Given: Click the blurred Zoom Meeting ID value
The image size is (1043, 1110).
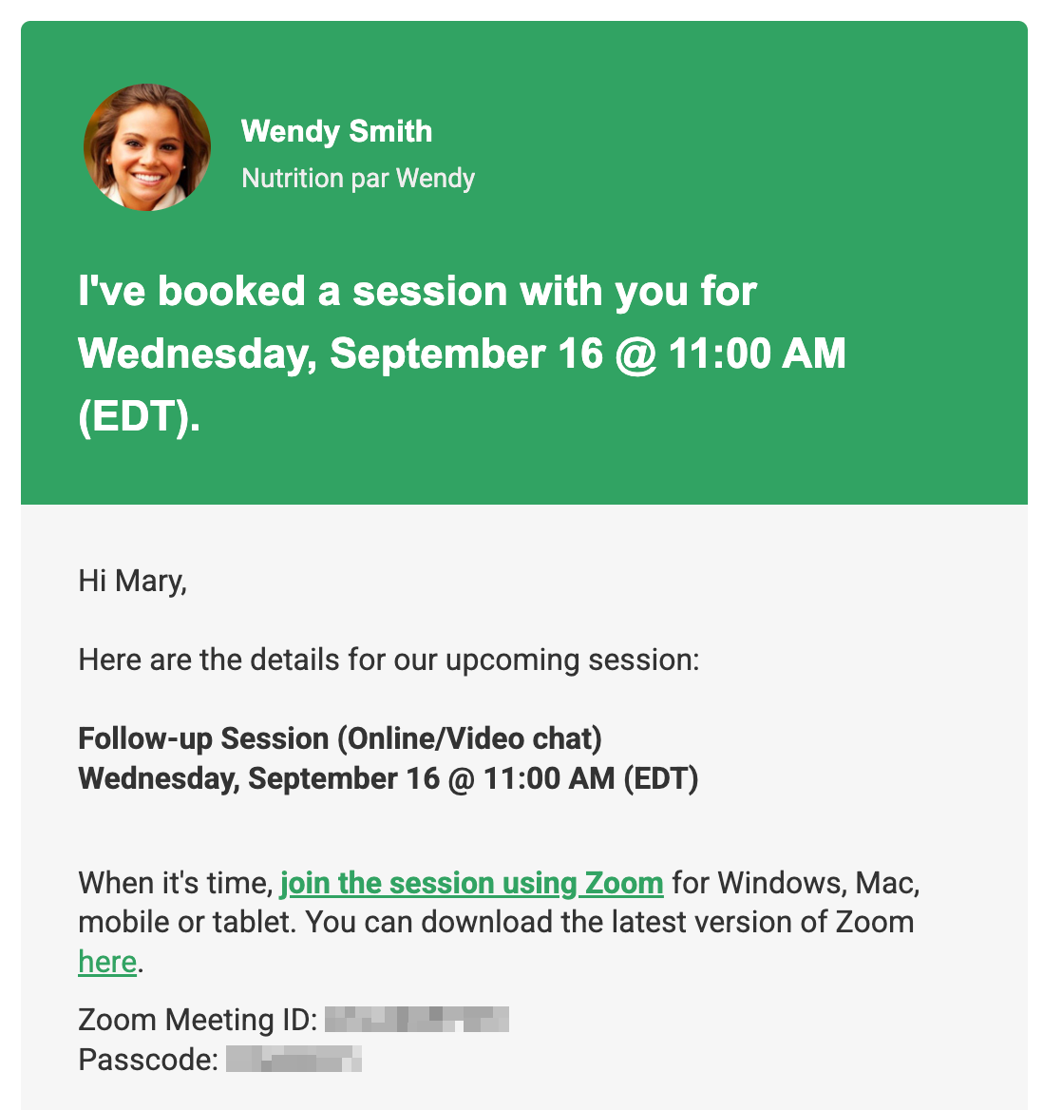Looking at the screenshot, I should (x=417, y=1020).
